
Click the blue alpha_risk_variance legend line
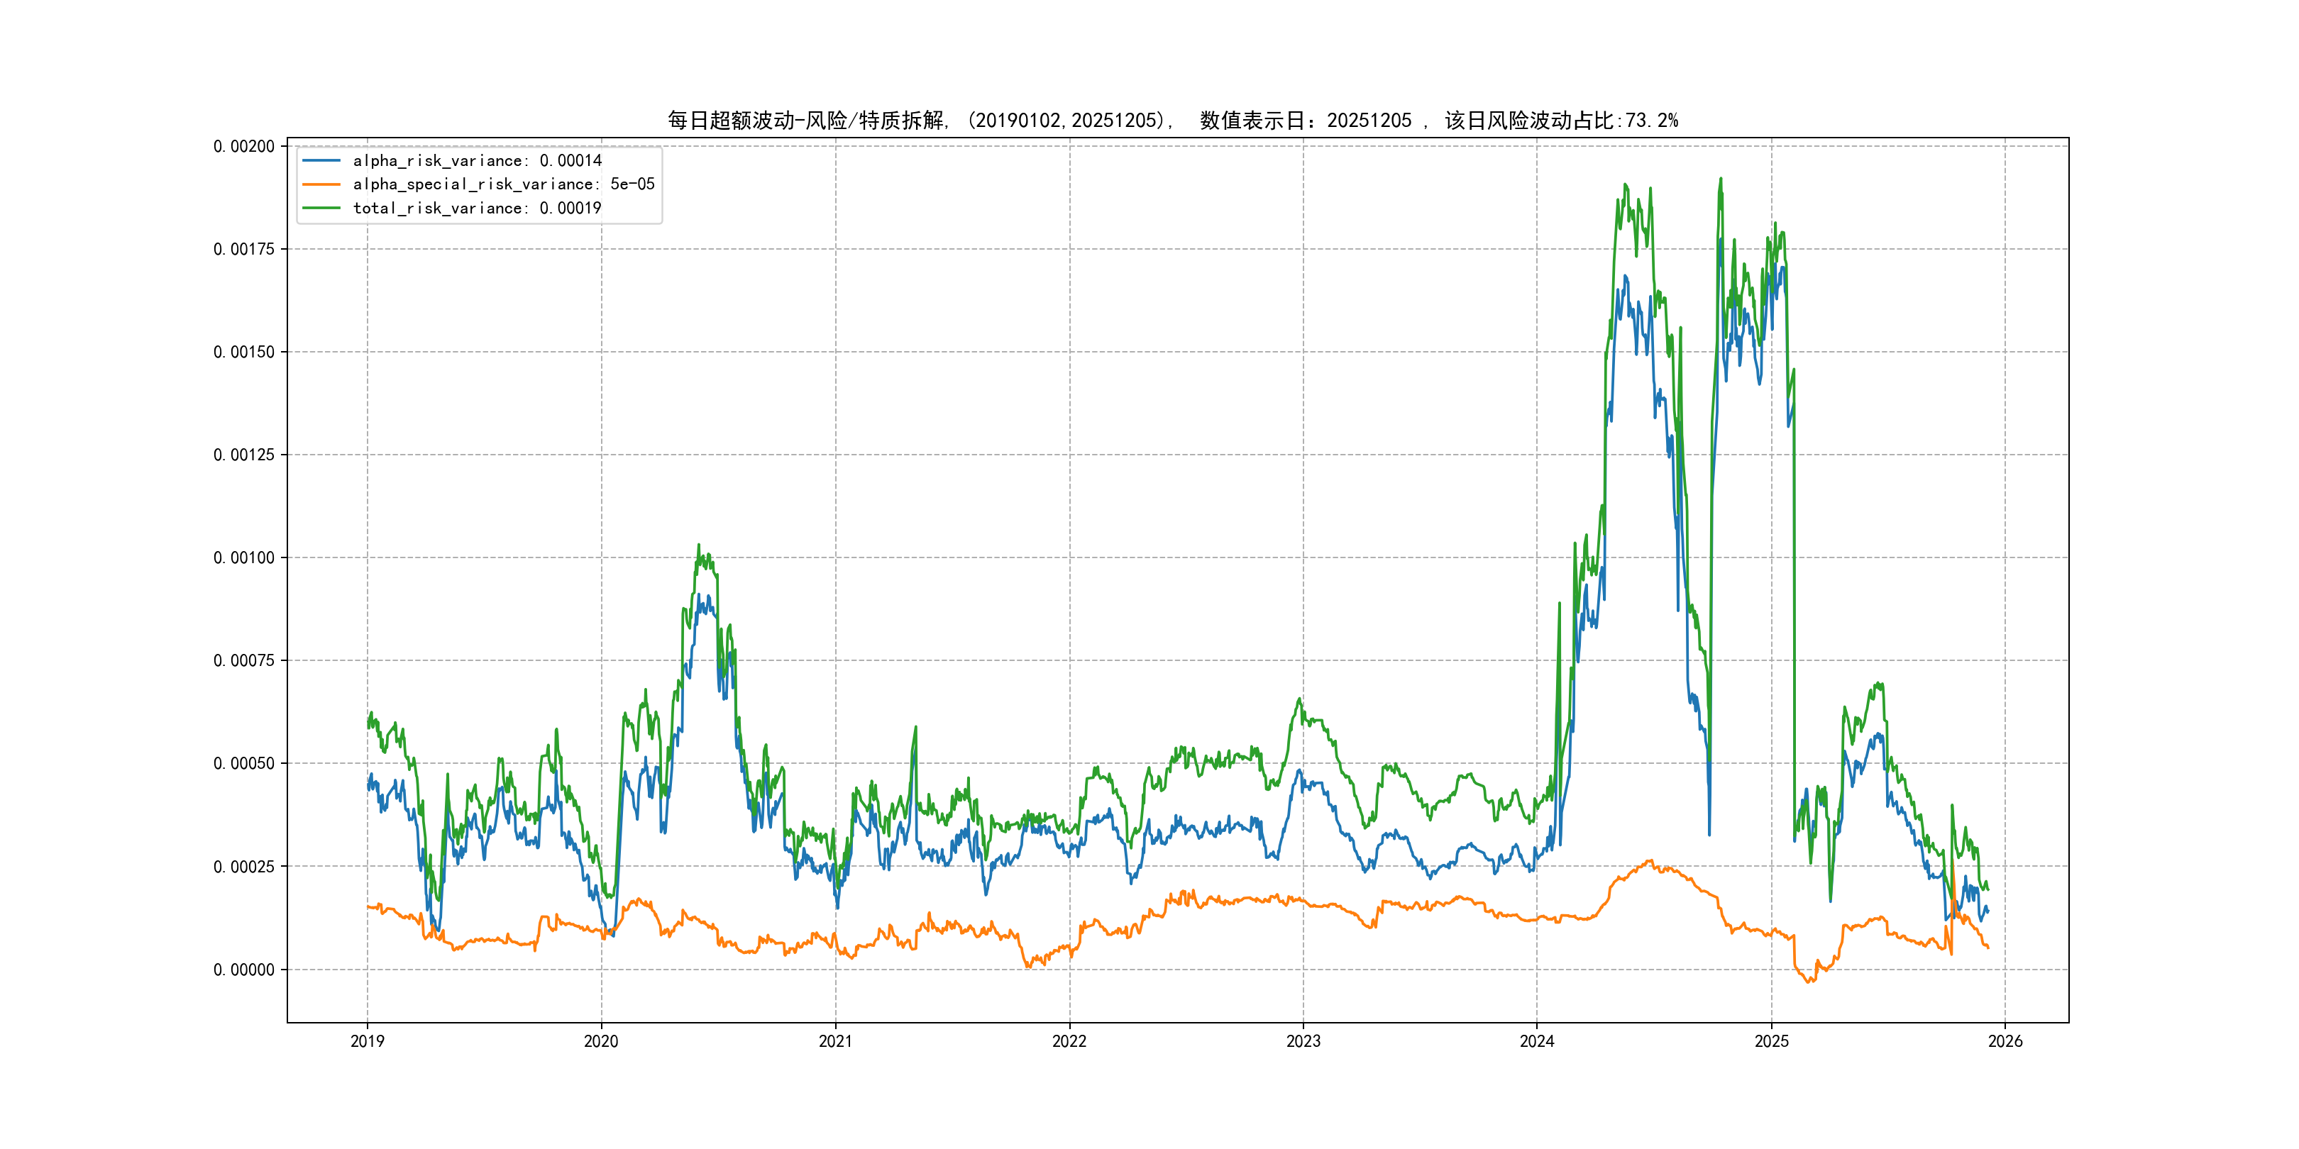321,160
